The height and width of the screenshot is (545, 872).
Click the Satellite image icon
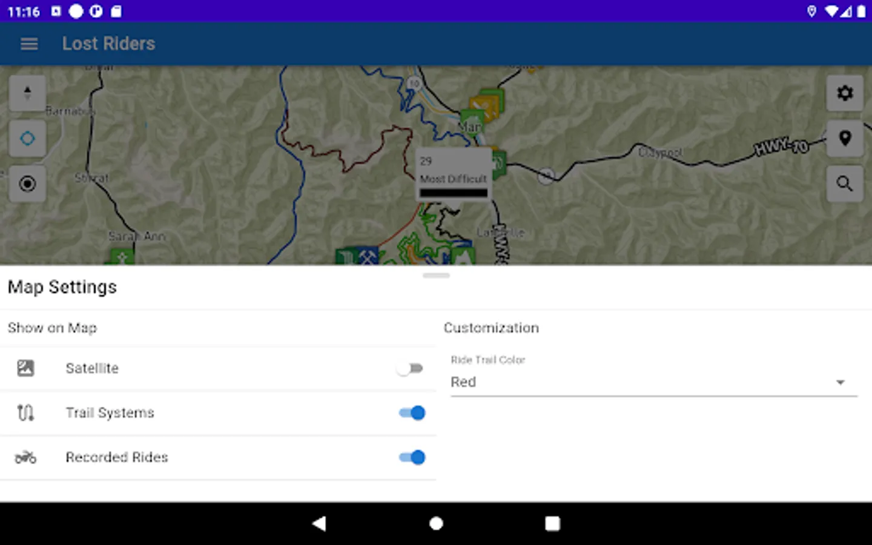(x=25, y=368)
